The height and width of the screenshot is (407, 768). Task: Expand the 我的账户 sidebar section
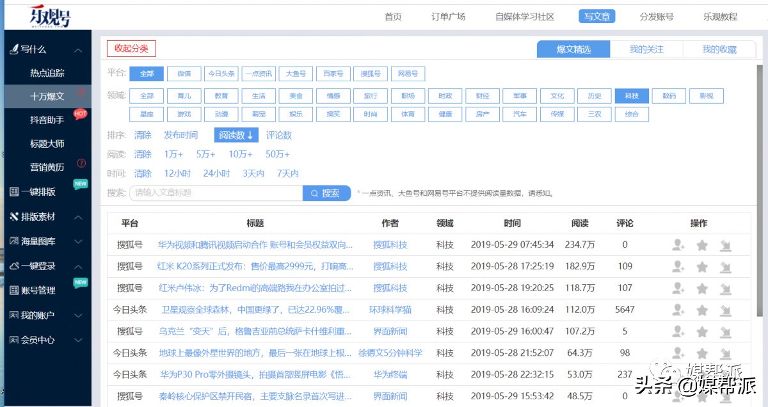(78, 315)
